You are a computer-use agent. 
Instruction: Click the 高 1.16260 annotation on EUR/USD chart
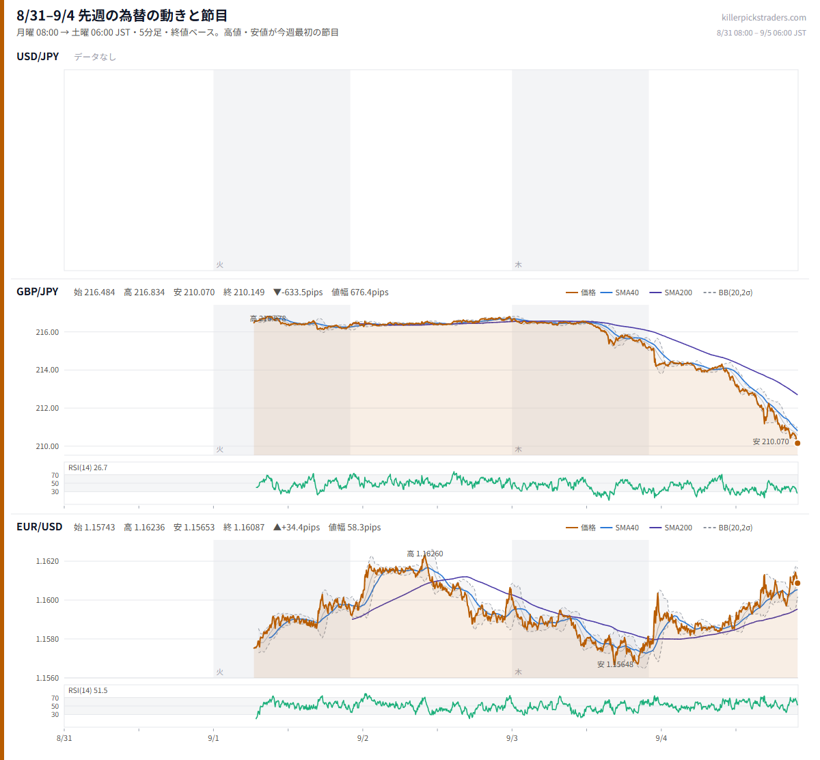[424, 554]
